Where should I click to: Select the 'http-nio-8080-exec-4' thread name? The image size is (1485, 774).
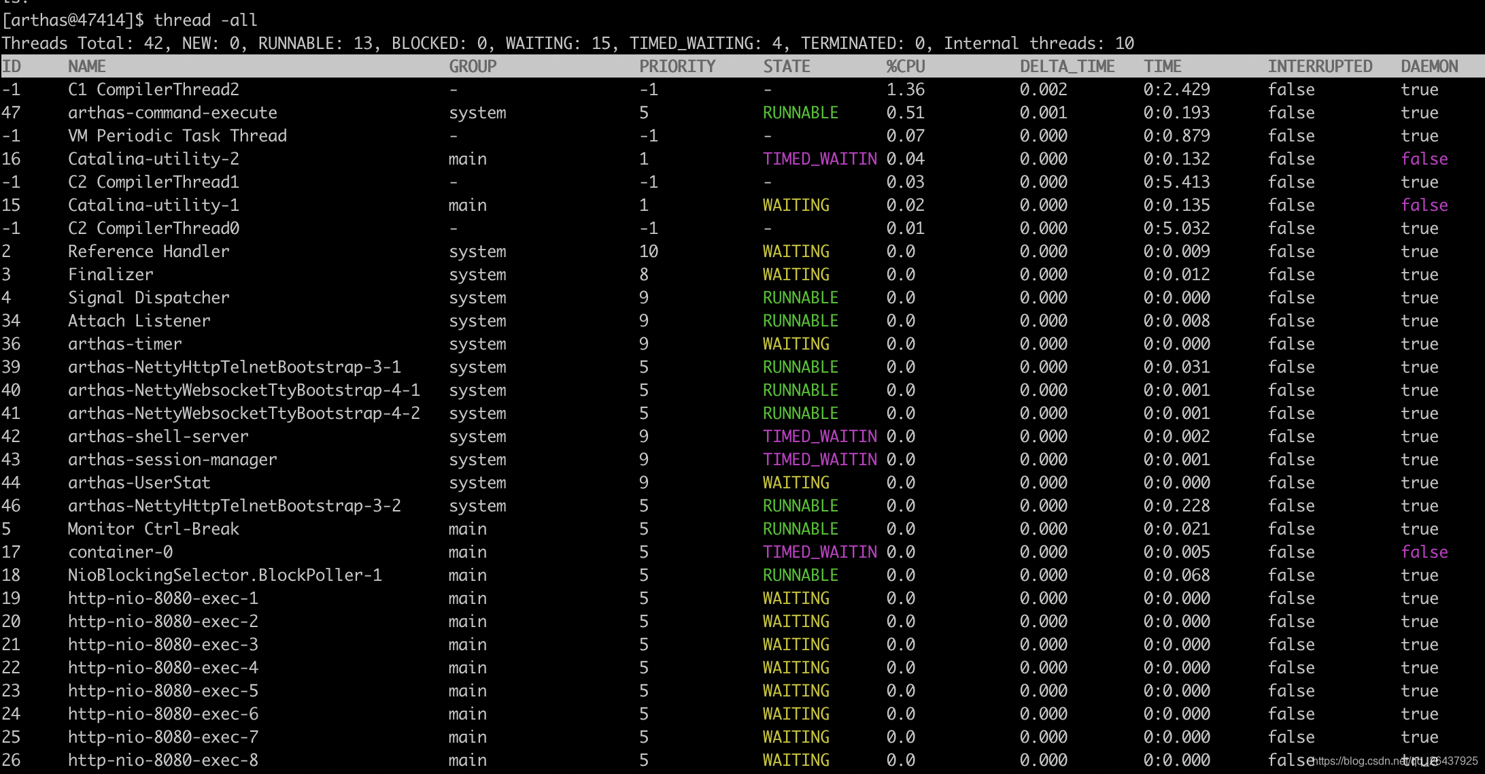163,668
